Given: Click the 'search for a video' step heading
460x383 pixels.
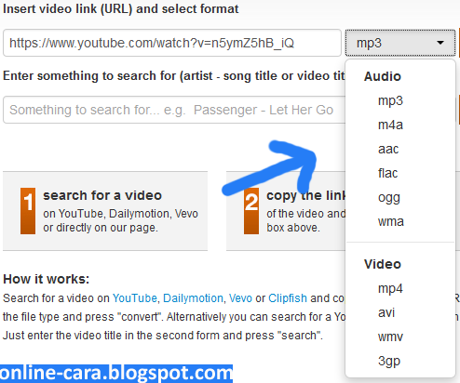Looking at the screenshot, I should click(102, 195).
